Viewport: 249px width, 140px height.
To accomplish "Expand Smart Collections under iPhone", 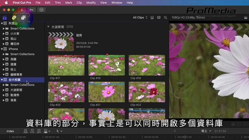I will tap(4, 54).
